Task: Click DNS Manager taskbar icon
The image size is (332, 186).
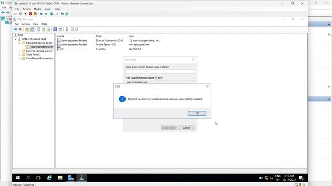Action: tap(81, 178)
